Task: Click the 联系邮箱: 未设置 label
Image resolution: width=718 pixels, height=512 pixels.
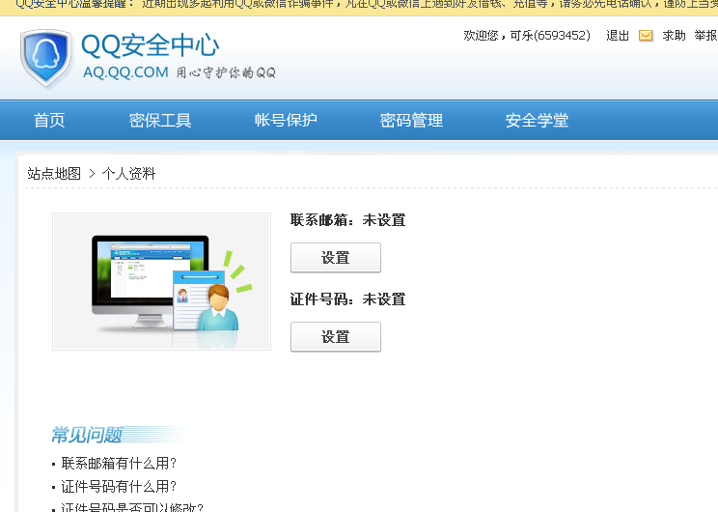Action: (348, 220)
